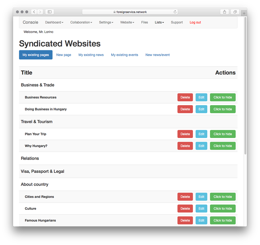260x245 pixels.
Task: Hide the Culture page
Action: click(223, 208)
